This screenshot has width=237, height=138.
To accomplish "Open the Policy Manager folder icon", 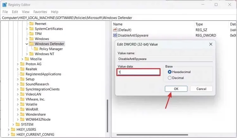I will coord(36,49).
